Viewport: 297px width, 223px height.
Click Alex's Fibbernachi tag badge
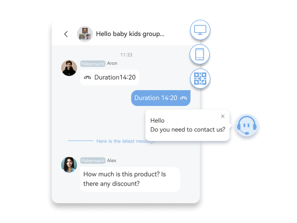[x=93, y=161]
